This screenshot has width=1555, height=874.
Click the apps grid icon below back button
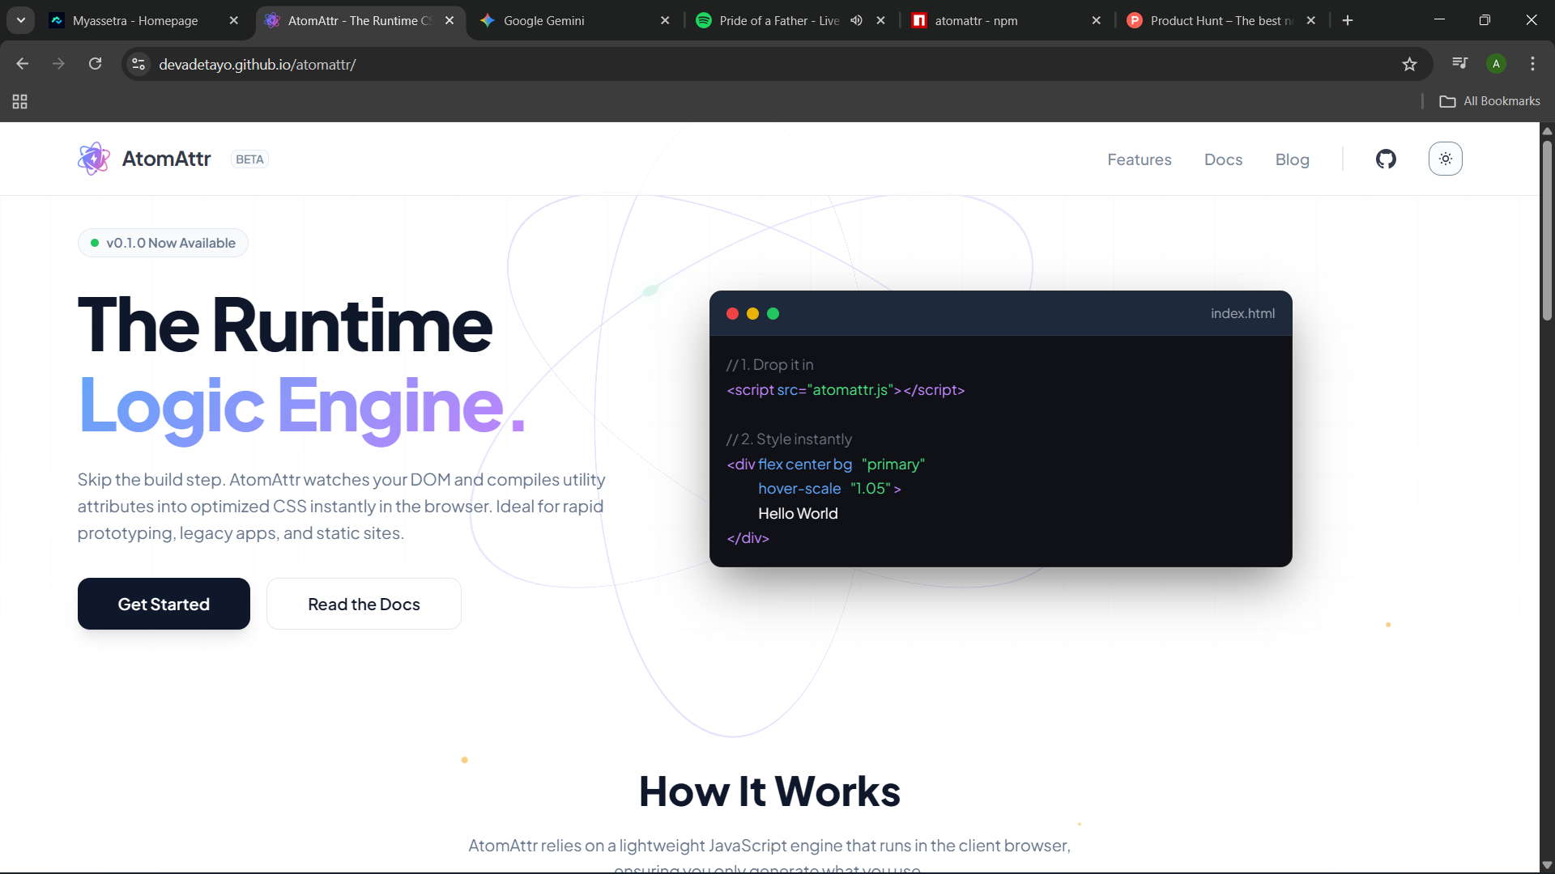(x=19, y=102)
